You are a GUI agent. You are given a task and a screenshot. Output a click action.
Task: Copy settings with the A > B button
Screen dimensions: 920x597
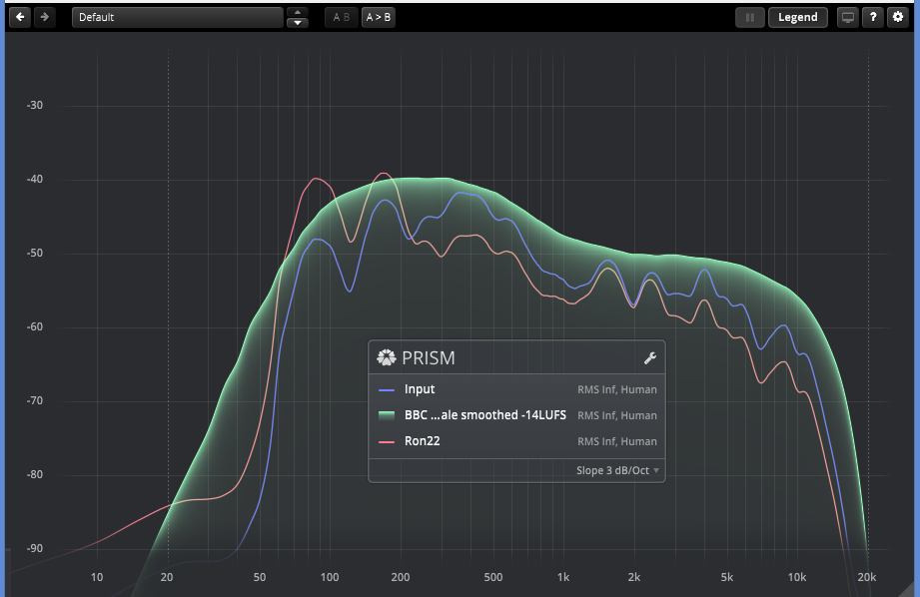click(x=377, y=17)
